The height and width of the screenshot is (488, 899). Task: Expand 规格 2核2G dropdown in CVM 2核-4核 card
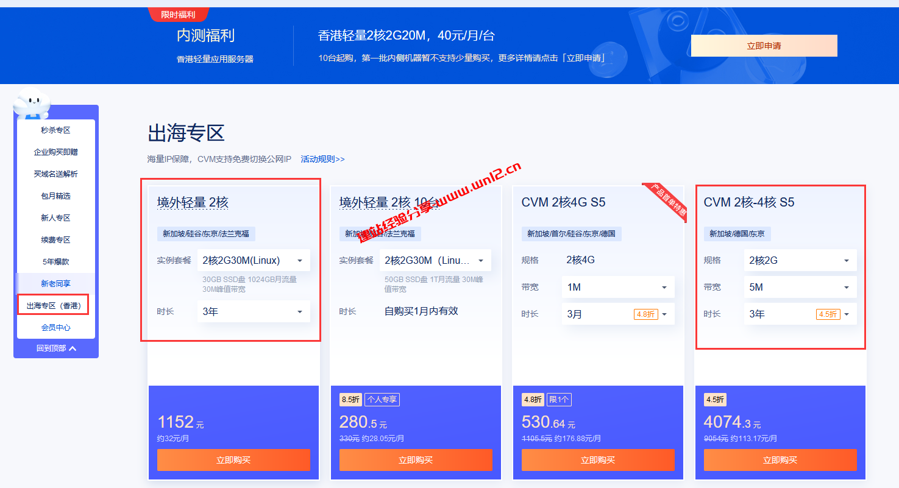800,260
